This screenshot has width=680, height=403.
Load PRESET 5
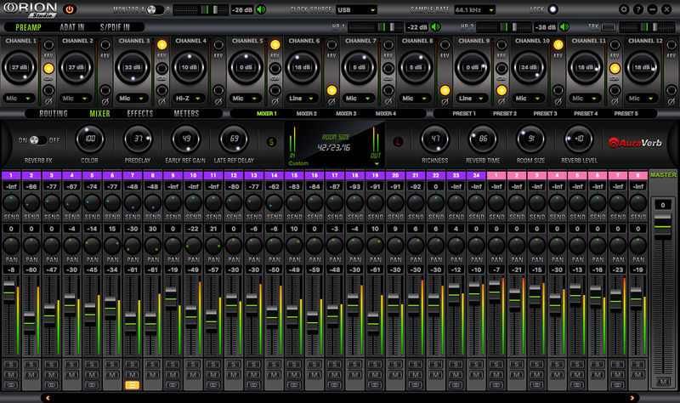coord(626,114)
